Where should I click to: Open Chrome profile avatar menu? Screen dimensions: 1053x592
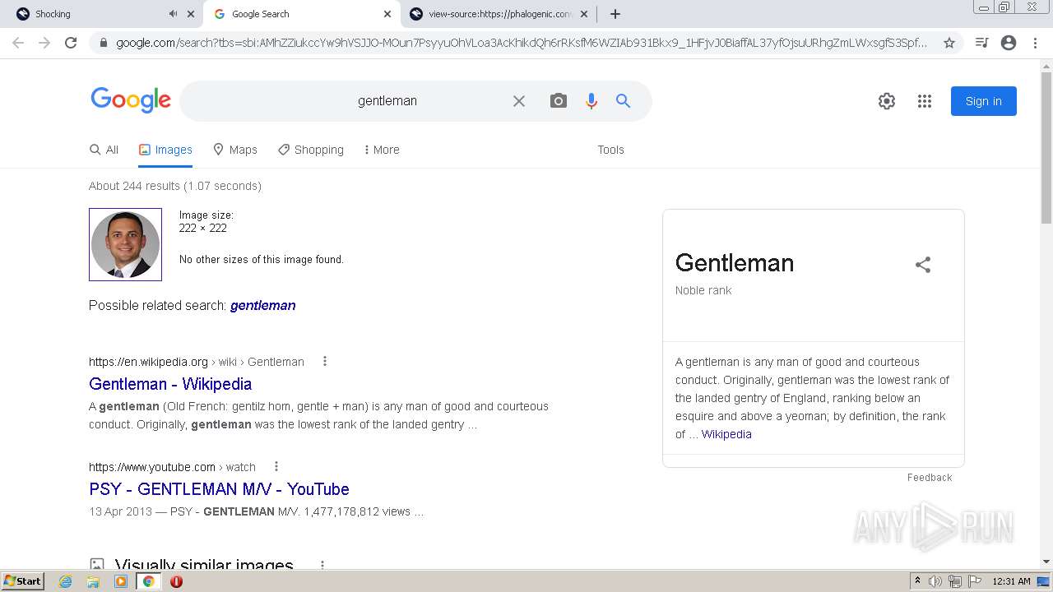click(x=1009, y=43)
